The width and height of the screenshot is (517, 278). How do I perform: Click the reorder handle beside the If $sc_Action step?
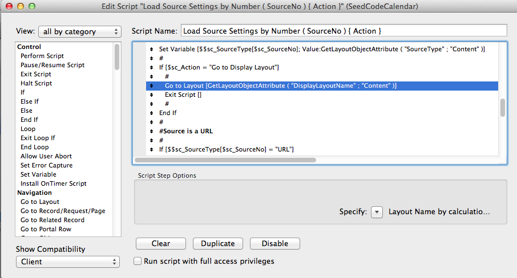151,67
